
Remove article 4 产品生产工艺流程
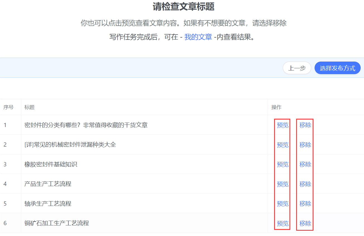pyautogui.click(x=305, y=184)
